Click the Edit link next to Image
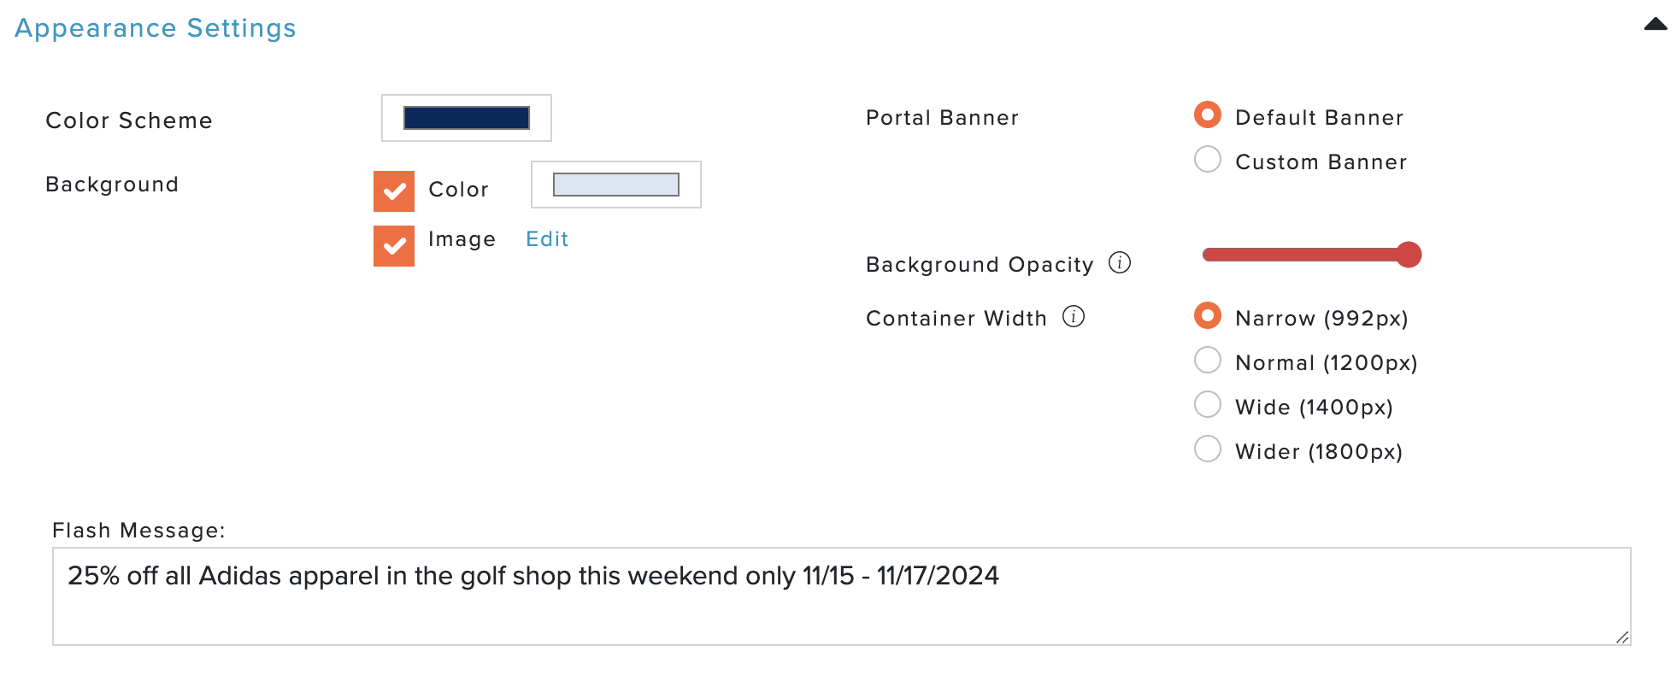Viewport: 1677px width, 675px height. point(547,239)
